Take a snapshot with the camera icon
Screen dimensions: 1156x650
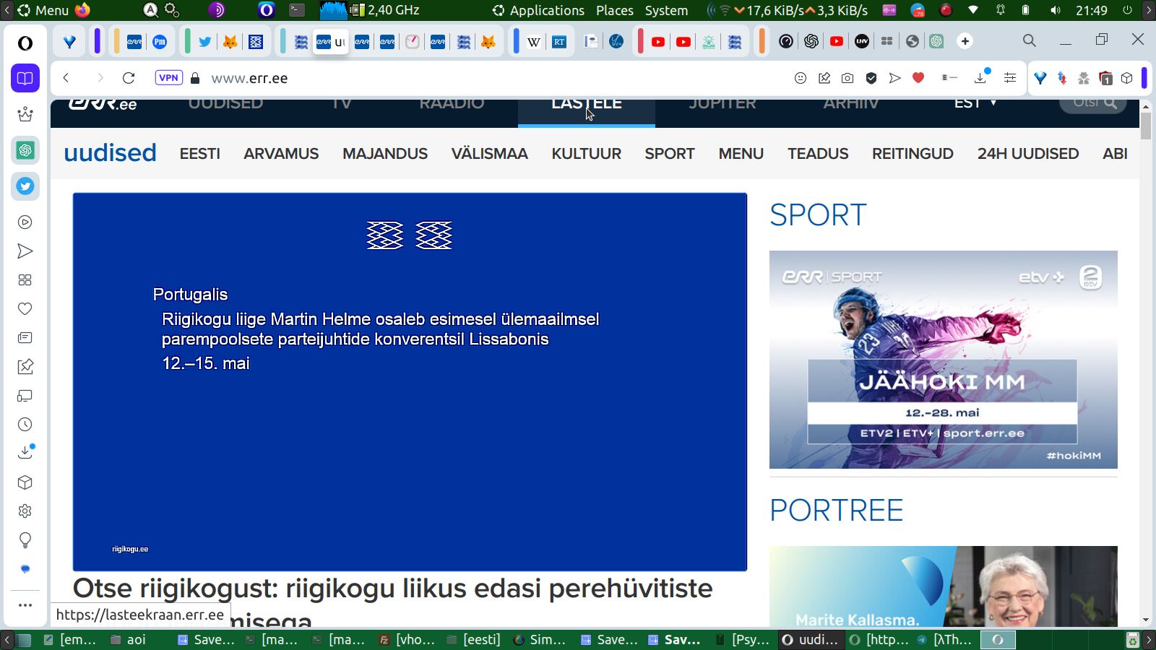click(x=847, y=78)
